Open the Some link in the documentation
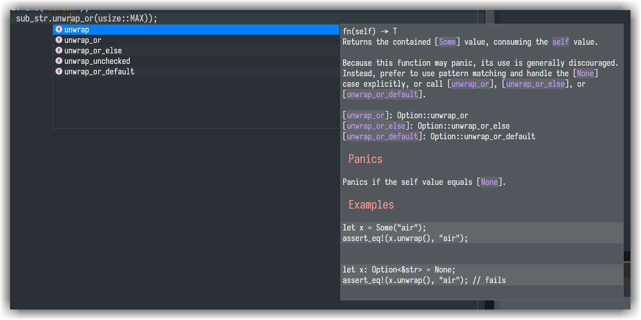This screenshot has height=320, width=641. [447, 42]
